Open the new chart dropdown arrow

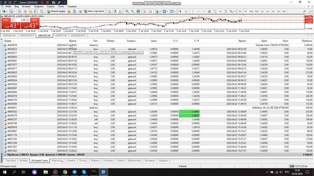tap(7, 11)
